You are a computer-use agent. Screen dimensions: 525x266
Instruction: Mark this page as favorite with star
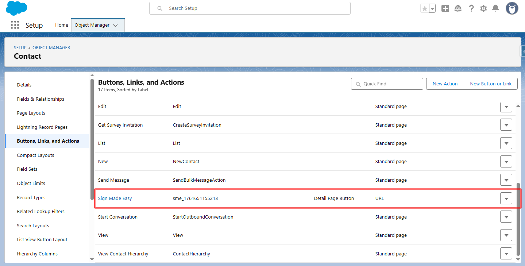[x=425, y=8]
